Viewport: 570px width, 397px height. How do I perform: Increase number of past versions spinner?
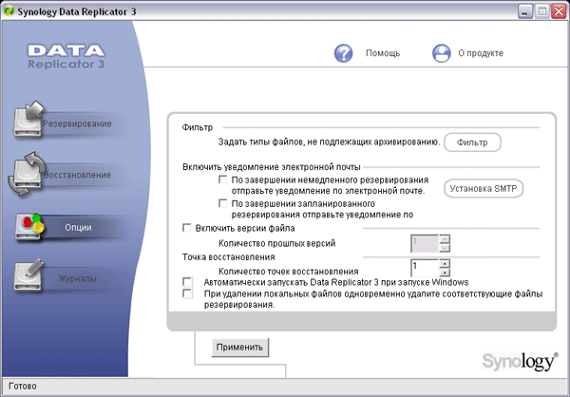pos(445,239)
